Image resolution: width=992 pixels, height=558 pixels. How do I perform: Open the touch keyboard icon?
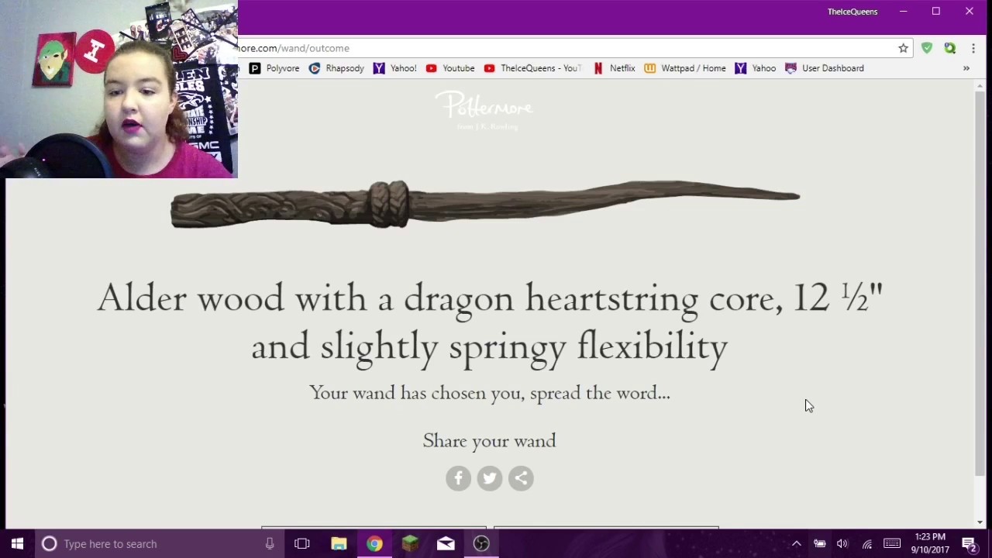pos(892,544)
